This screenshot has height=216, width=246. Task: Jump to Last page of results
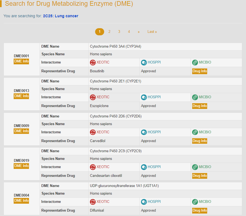(x=152, y=32)
